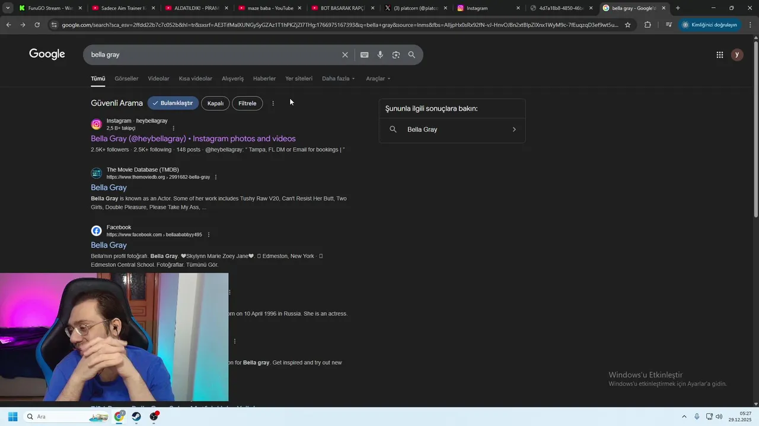Click the volume icon in system tray
The height and width of the screenshot is (426, 759).
719,417
